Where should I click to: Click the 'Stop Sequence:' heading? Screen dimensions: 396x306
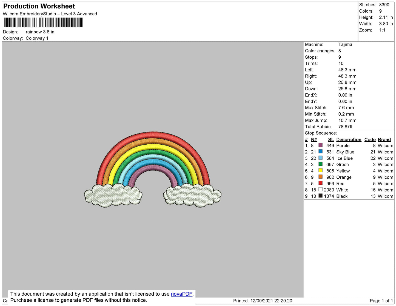tap(321, 133)
